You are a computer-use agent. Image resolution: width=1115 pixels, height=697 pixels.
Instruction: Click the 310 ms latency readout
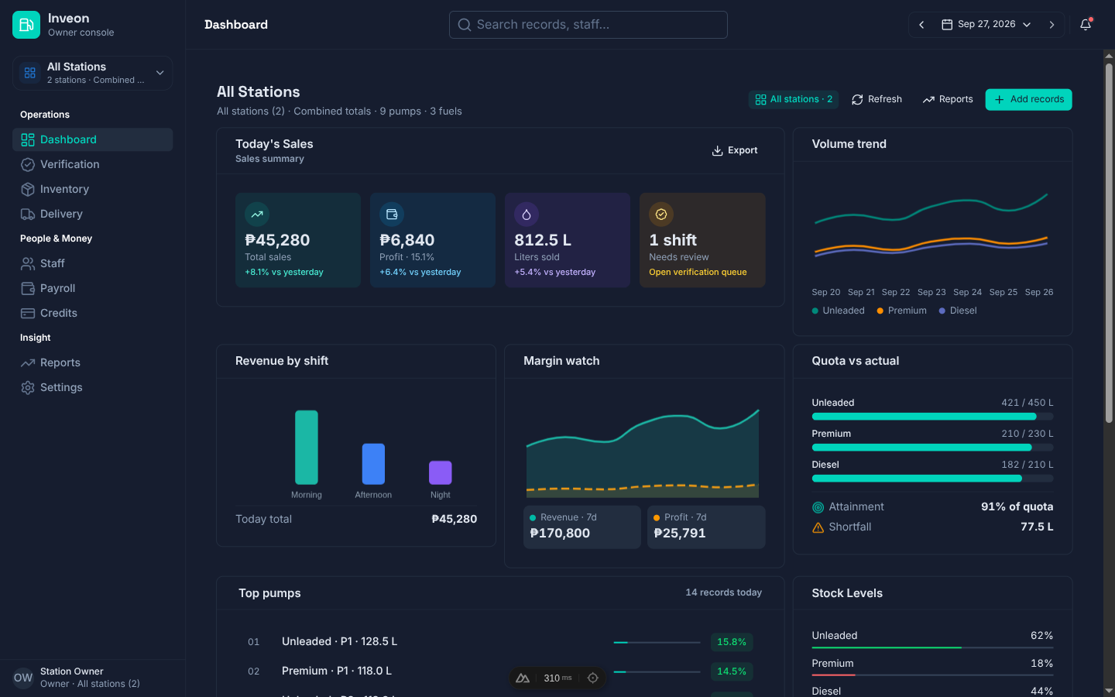tap(557, 678)
